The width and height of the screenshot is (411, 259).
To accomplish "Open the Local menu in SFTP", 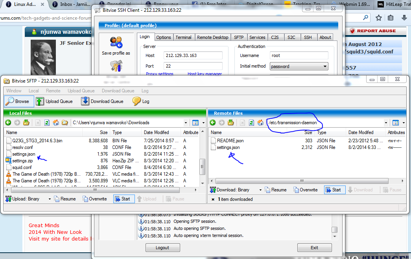I will pyautogui.click(x=34, y=91).
